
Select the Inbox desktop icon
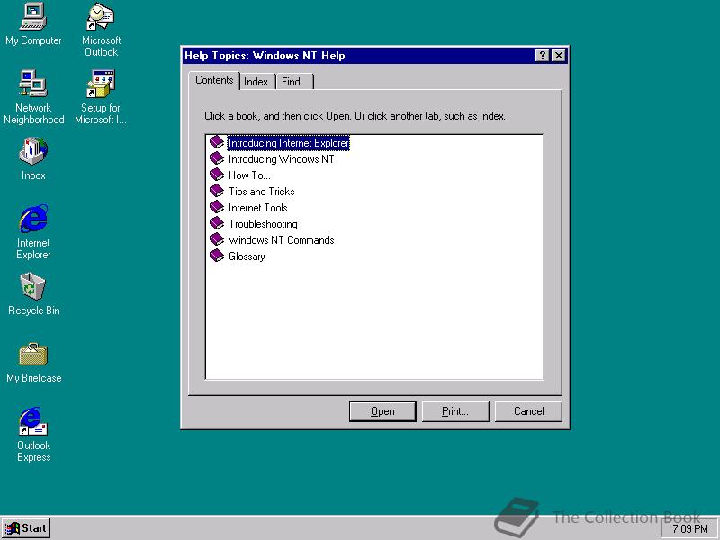pos(33,158)
